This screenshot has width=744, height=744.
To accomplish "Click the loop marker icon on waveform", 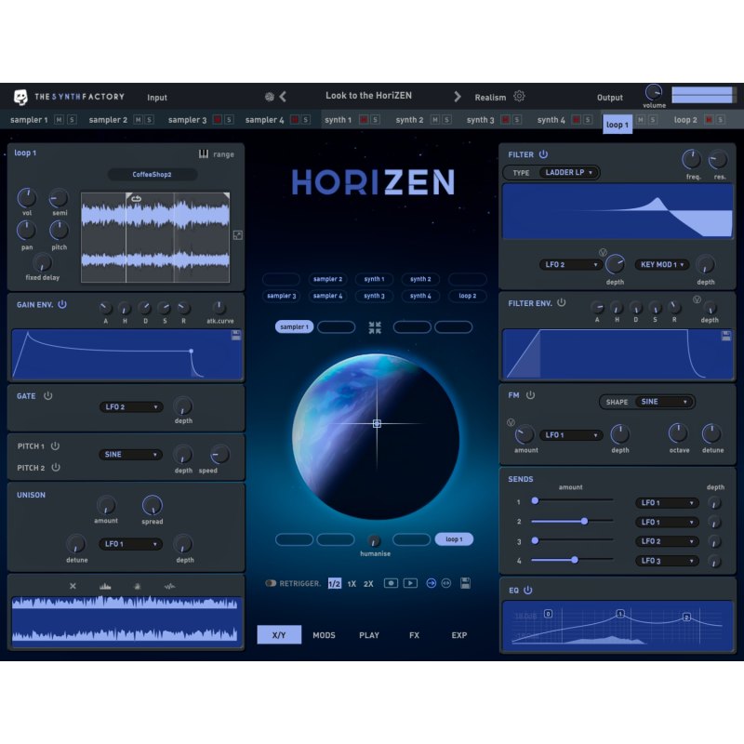I will [136, 199].
